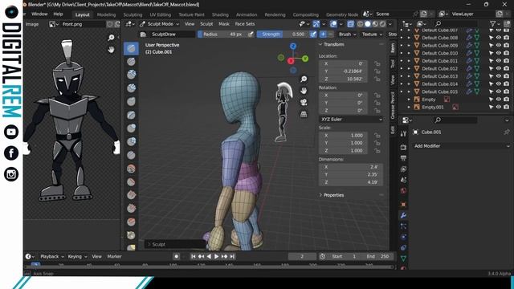The width and height of the screenshot is (514, 289).
Task: Open the Mask menu
Action: (x=224, y=24)
